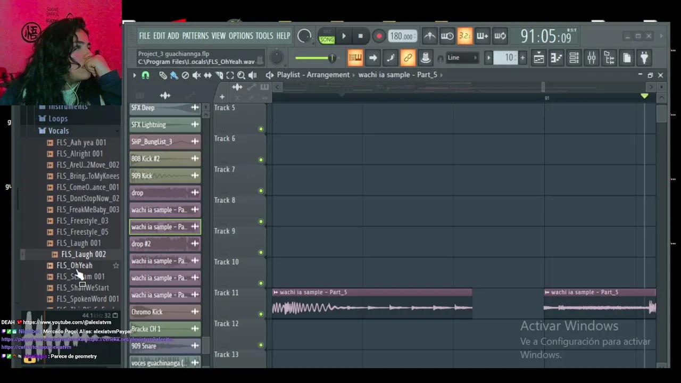This screenshot has width=681, height=383.
Task: Click the master pitch knob below the menu bar
Action: [277, 57]
